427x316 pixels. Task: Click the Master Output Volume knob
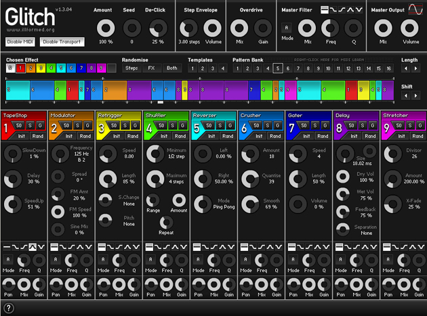409,28
